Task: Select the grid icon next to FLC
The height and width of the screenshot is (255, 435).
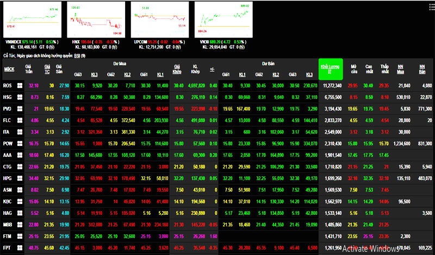Action: [20, 120]
